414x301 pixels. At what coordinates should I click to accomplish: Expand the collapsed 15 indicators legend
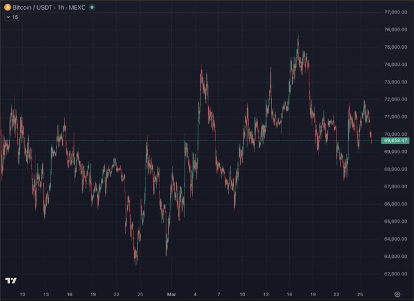[x=12, y=17]
